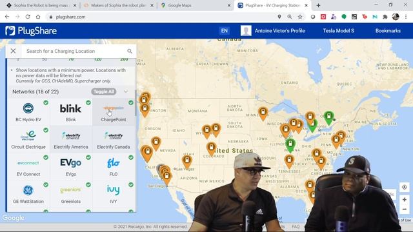Switch to the Google Maps browser tab

[x=195, y=5]
